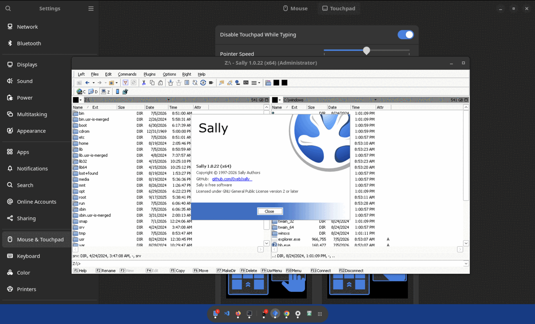Click the F11 Connect button

321,271
